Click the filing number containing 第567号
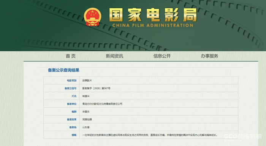Image resolution: width=266 pixels, height=146 pixels. (x=97, y=88)
